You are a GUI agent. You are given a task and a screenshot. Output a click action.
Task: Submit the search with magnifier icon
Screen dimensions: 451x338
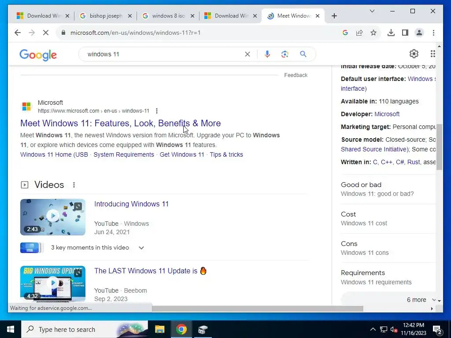coord(303,54)
